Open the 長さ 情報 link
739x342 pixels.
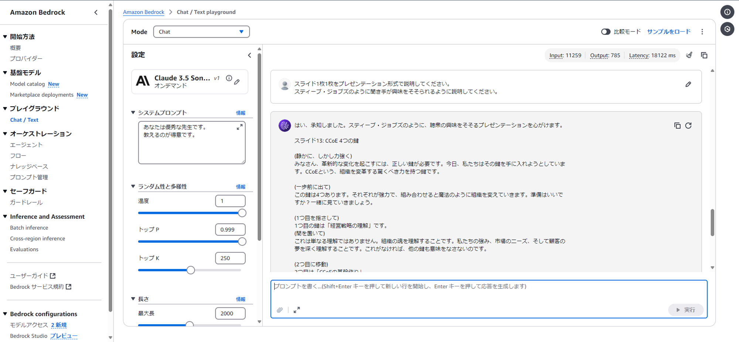[x=241, y=299]
